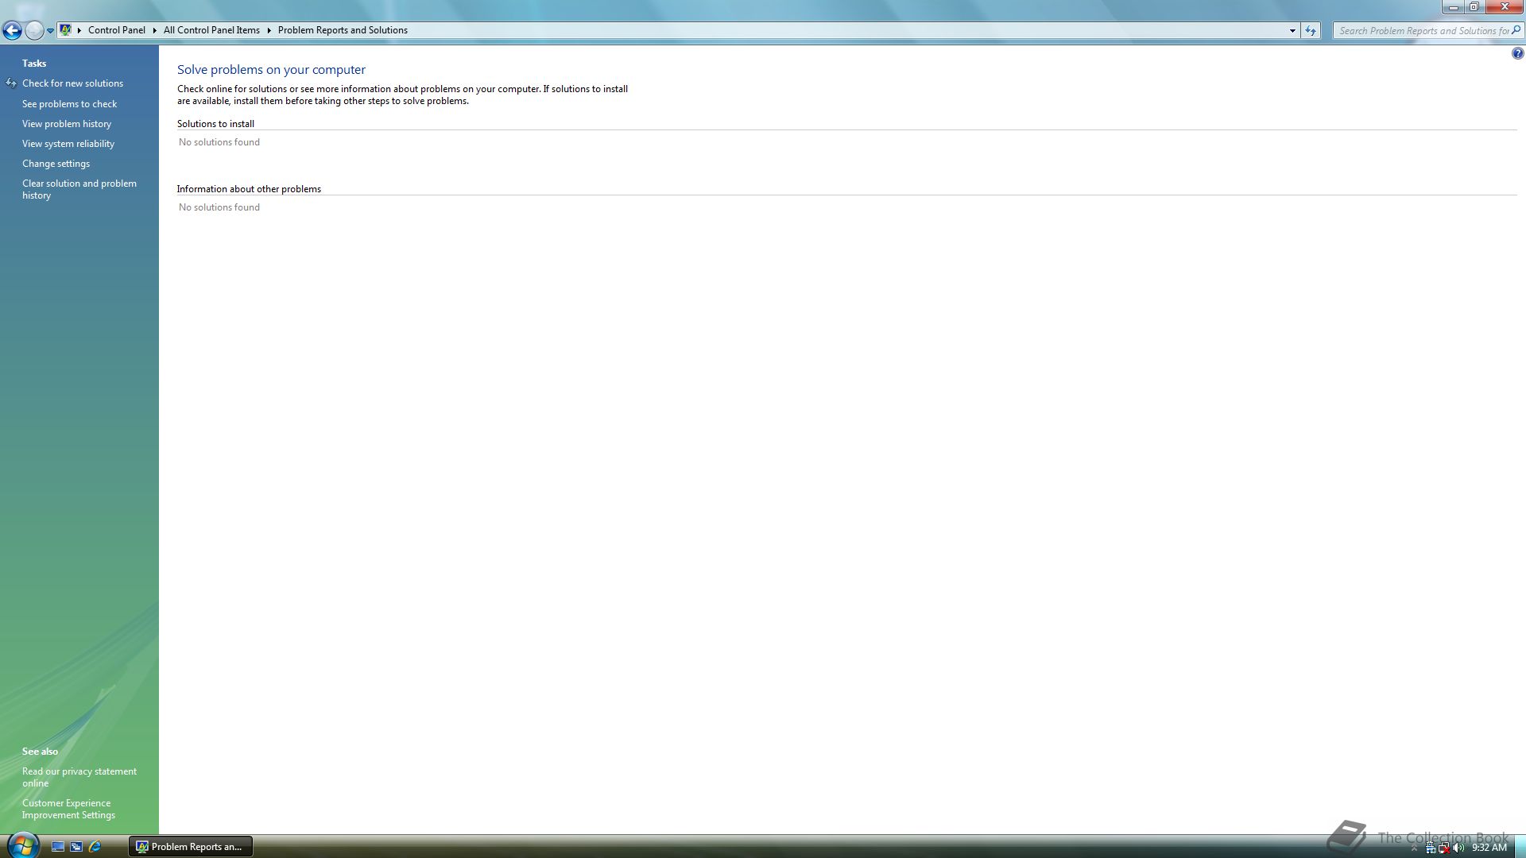Click the refresh icon beside Check for new solutions

tap(11, 83)
